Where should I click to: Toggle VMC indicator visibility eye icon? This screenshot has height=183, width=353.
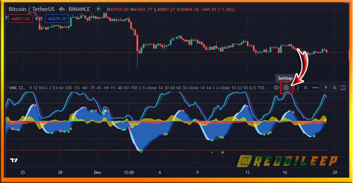click(x=276, y=88)
